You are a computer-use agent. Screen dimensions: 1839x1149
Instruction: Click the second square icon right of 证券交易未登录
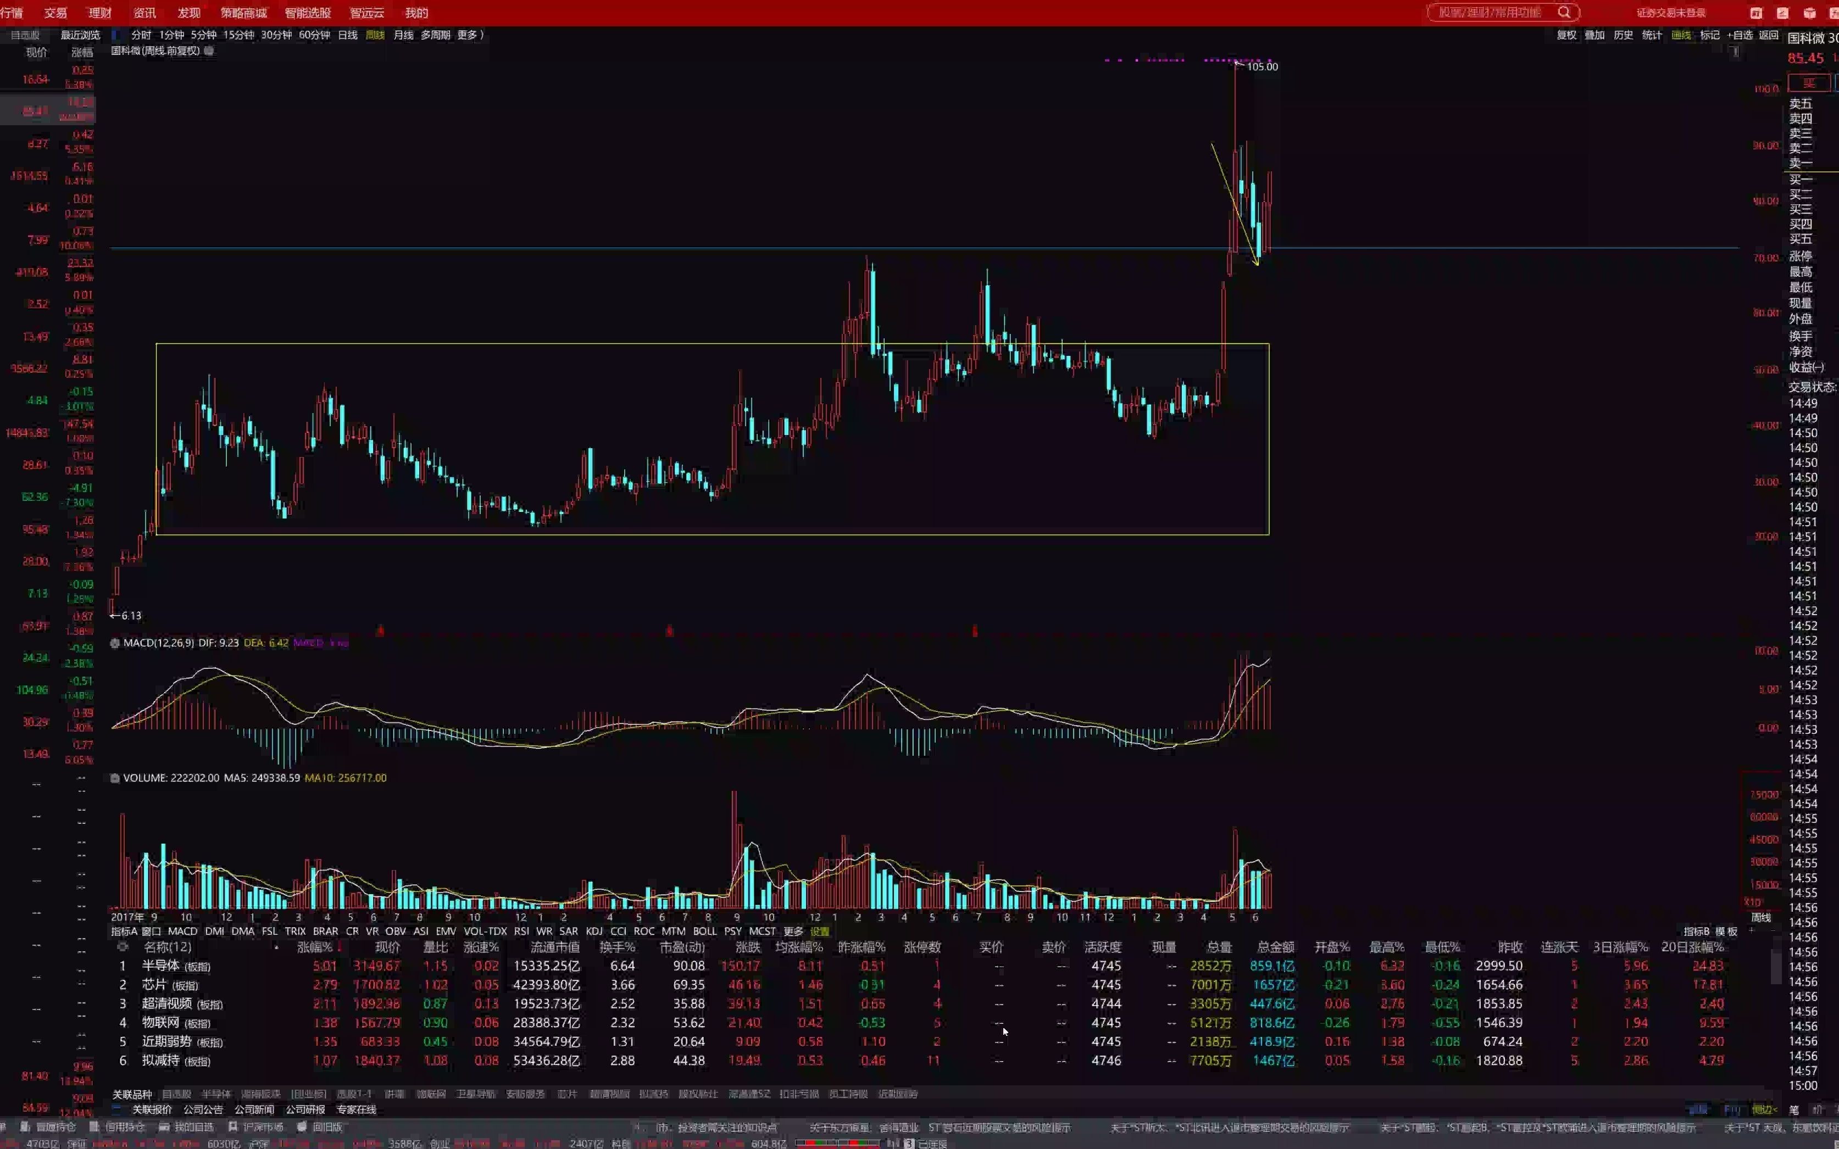click(1782, 13)
